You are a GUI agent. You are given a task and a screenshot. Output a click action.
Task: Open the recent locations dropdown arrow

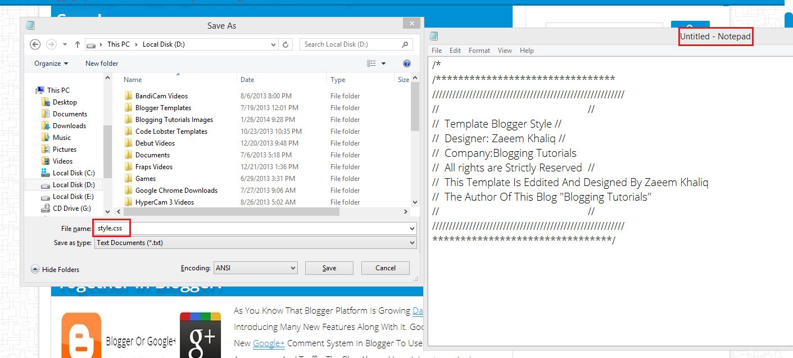(x=65, y=44)
